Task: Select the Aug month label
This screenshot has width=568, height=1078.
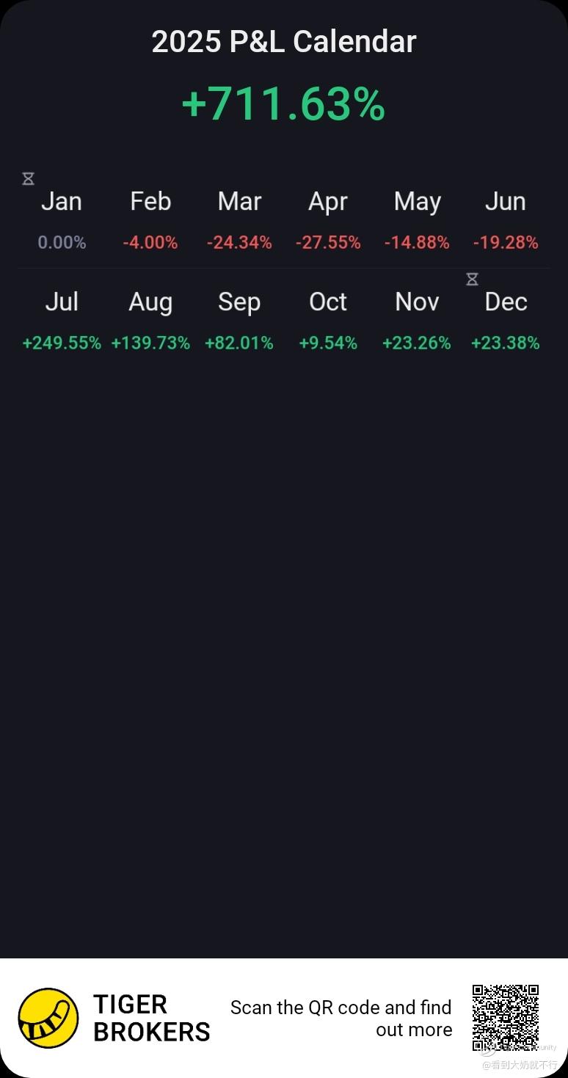Action: click(x=150, y=302)
